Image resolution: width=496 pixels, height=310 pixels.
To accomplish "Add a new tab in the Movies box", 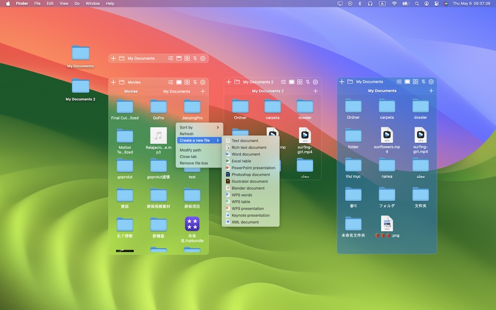I will coord(203,91).
